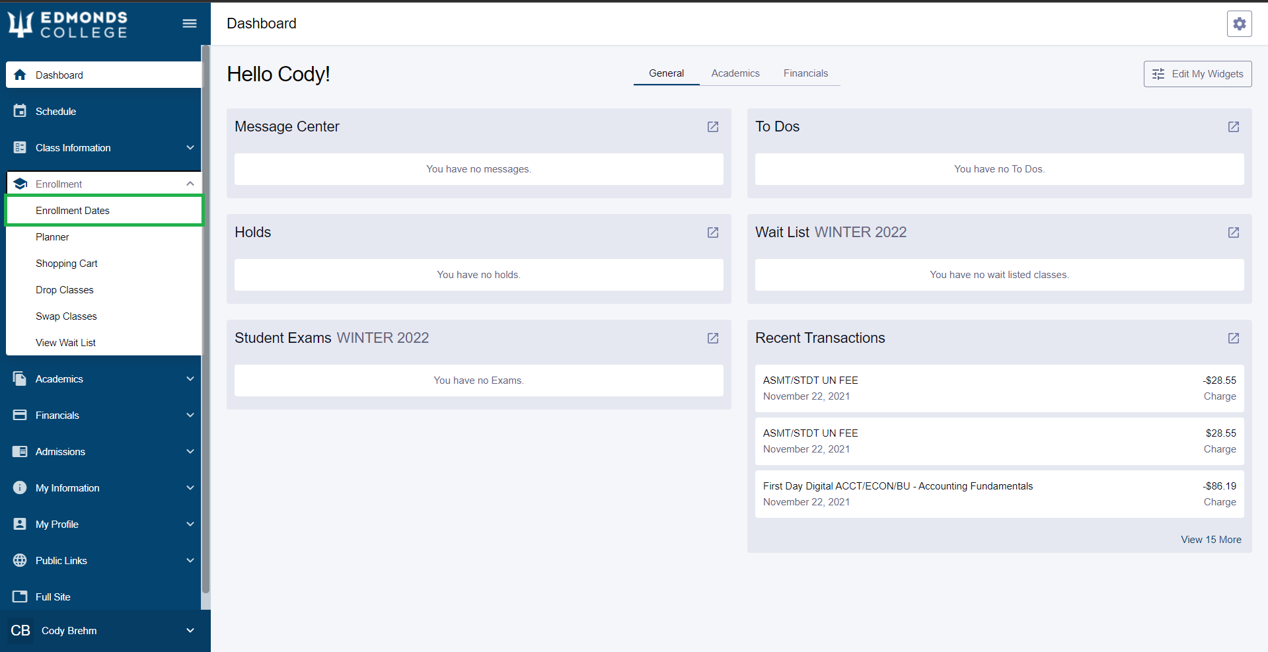Open Shopping Cart menu item
The image size is (1268, 652).
point(104,263)
